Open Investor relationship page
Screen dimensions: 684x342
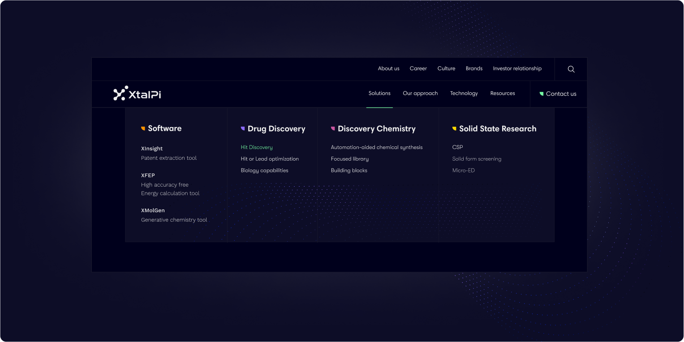tap(517, 68)
